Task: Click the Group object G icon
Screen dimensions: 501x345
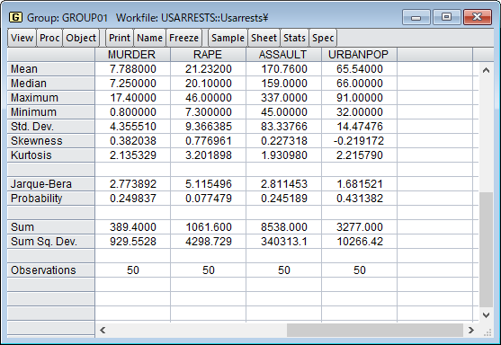Action: coord(15,17)
